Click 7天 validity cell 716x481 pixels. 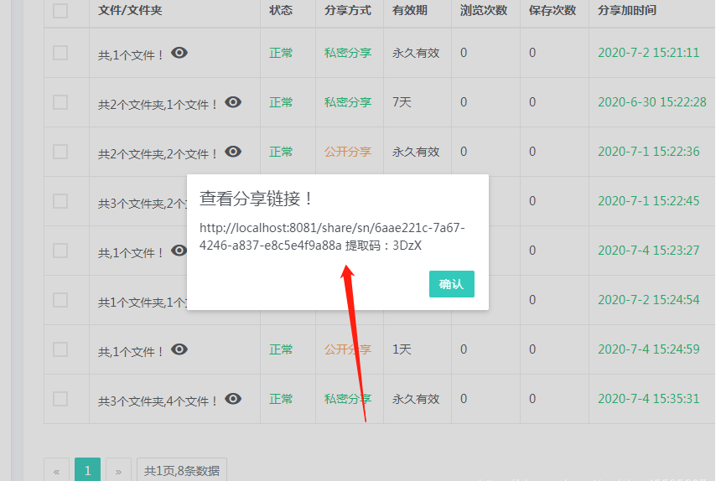[402, 102]
